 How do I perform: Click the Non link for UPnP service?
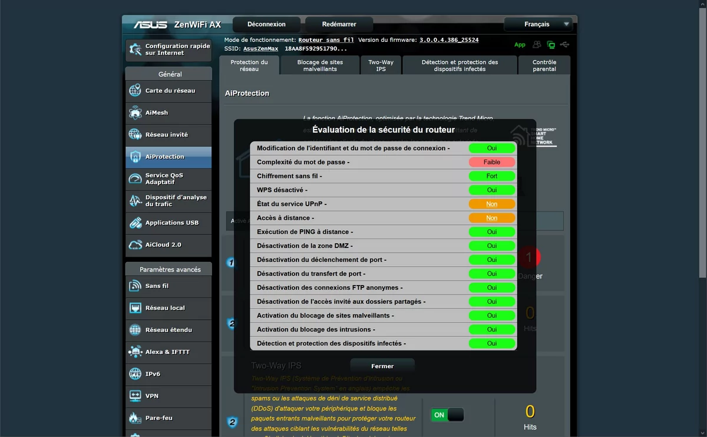pos(492,204)
